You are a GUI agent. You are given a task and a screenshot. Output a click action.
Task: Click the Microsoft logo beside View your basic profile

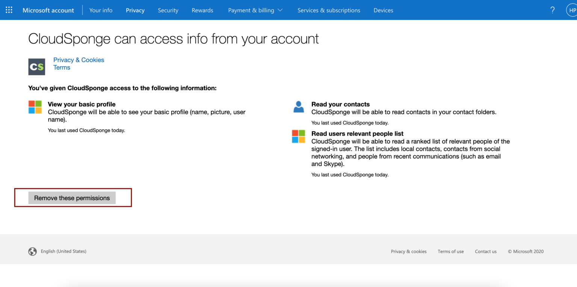pyautogui.click(x=35, y=108)
